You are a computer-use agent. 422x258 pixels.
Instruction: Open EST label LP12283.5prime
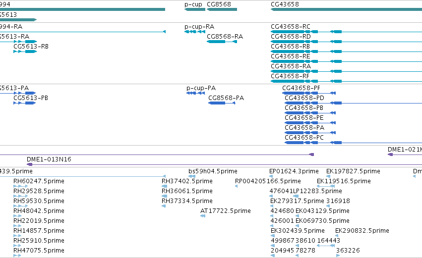coord(317,191)
